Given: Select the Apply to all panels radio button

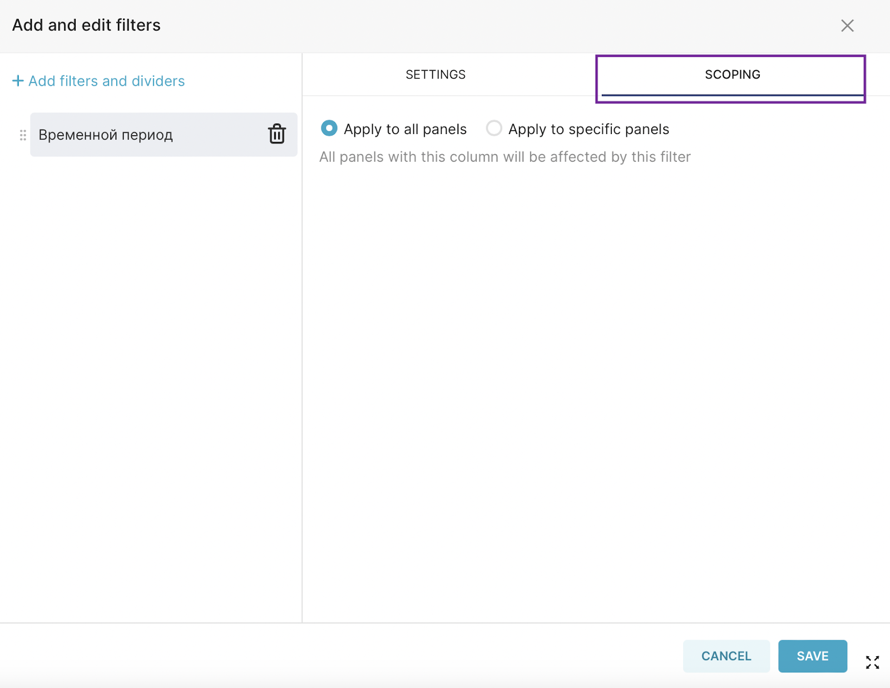Looking at the screenshot, I should point(329,128).
